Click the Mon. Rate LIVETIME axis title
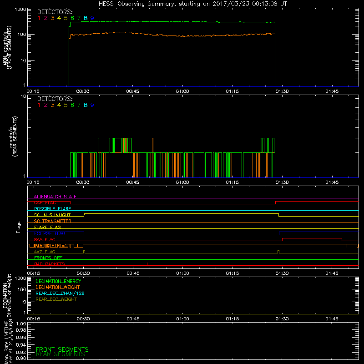This screenshot has width=364, height=364. tap(9, 341)
